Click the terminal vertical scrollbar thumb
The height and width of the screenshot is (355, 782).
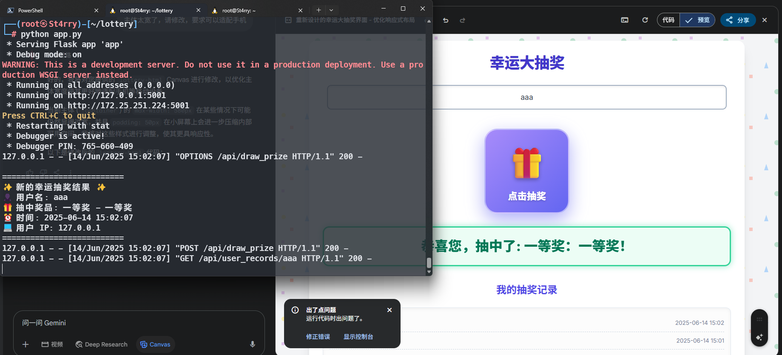(429, 263)
